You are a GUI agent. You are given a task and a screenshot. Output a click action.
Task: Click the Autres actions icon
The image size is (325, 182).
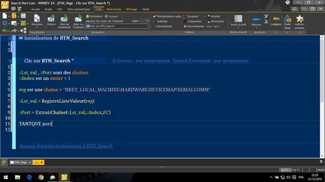point(300,19)
